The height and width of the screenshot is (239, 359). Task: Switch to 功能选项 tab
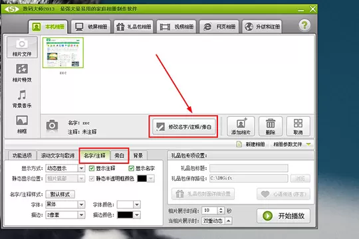coord(22,155)
